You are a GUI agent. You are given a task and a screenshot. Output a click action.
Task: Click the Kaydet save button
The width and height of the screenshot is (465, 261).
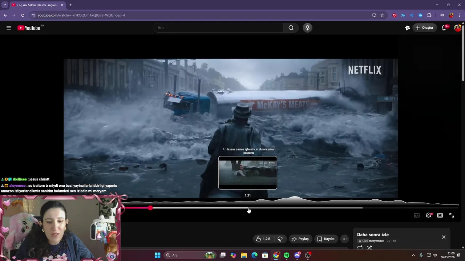326,239
